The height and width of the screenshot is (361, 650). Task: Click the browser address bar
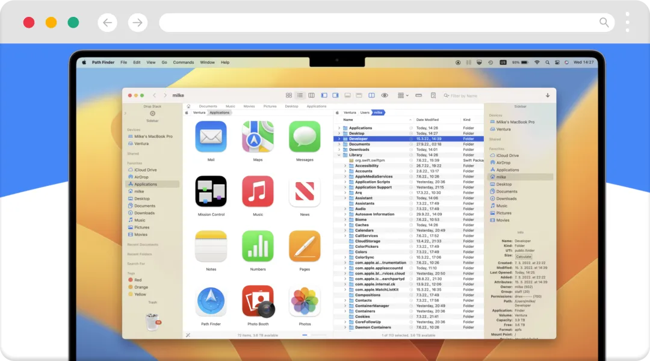[x=386, y=22]
